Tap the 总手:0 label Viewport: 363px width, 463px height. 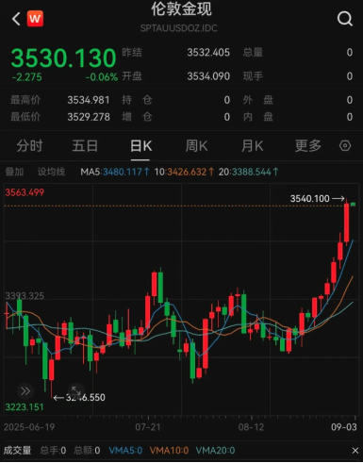pyautogui.click(x=53, y=451)
